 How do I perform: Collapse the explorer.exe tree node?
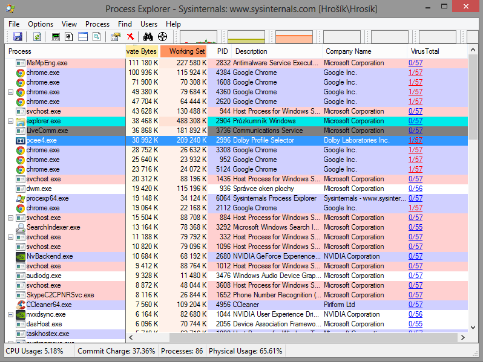click(x=10, y=121)
